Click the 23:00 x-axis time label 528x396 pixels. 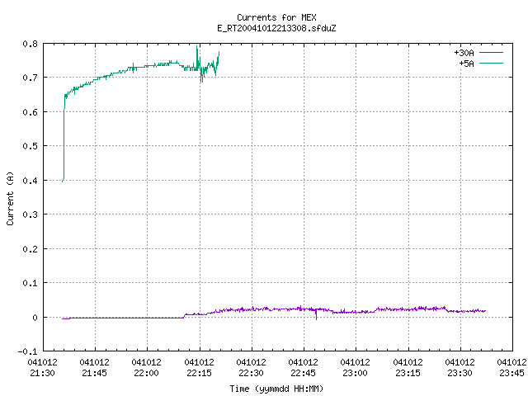[356, 373]
